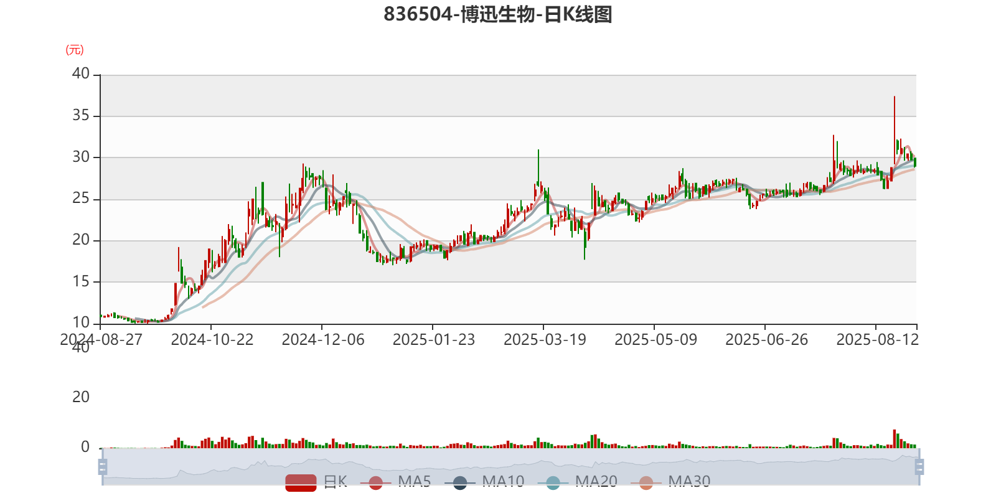Click the 20 volume axis label
The width and height of the screenshot is (996, 498).
click(x=81, y=397)
